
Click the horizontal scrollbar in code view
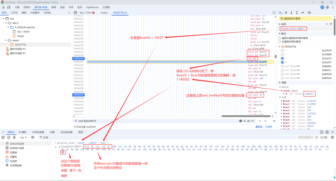point(247,116)
